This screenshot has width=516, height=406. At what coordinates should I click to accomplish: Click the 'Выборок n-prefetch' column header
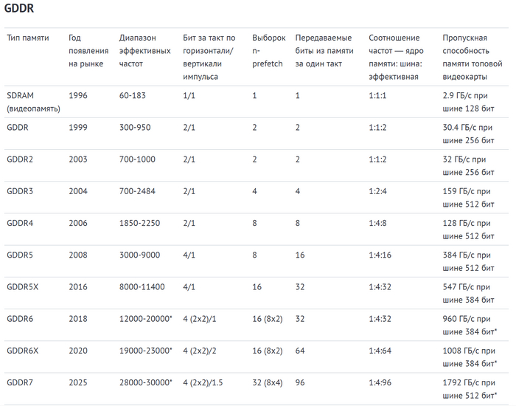point(268,50)
